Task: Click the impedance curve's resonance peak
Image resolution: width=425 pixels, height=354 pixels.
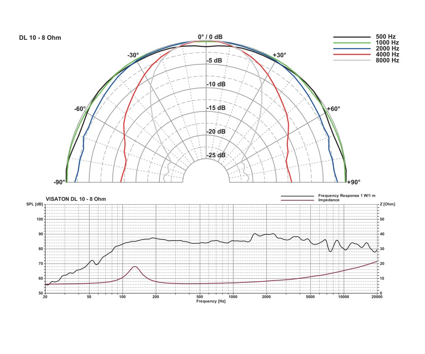Action: pos(135,267)
